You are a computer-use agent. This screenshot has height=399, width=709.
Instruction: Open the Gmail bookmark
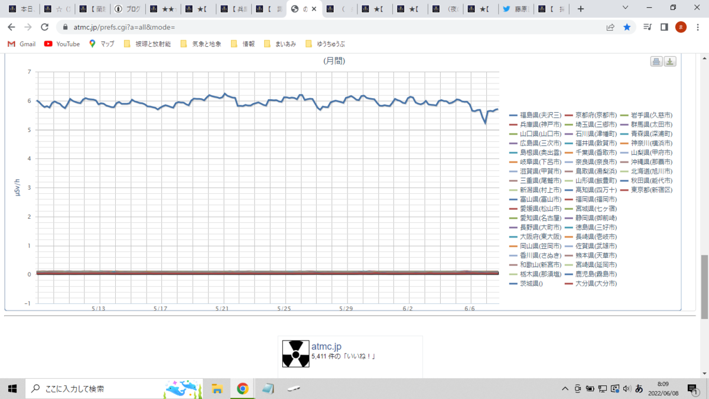pyautogui.click(x=22, y=44)
